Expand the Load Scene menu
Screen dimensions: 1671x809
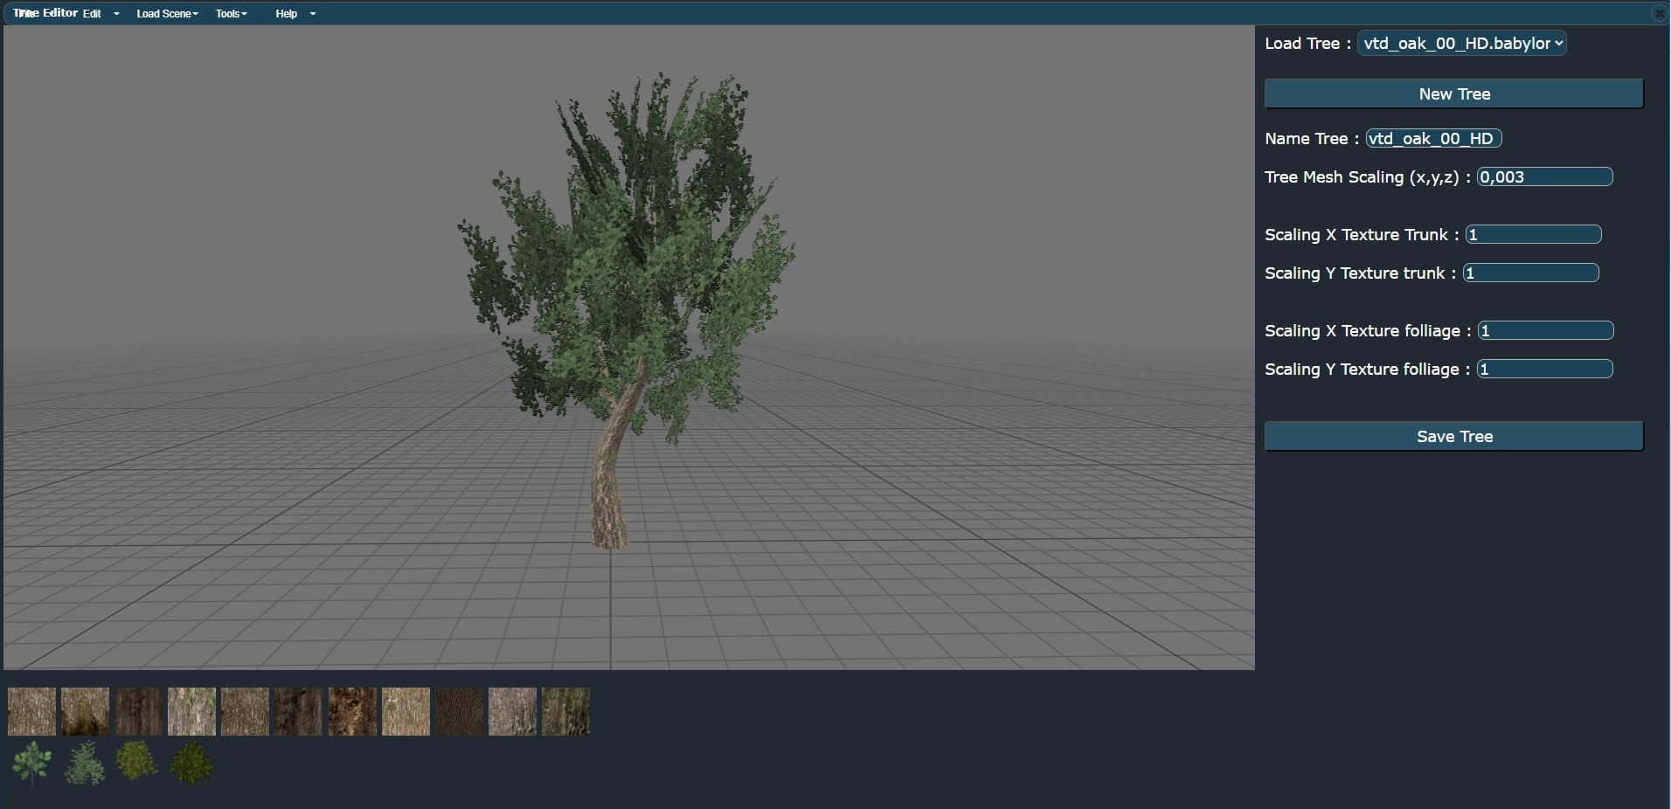tap(167, 14)
